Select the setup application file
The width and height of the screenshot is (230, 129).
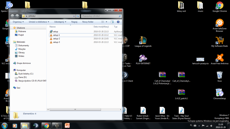[55, 31]
